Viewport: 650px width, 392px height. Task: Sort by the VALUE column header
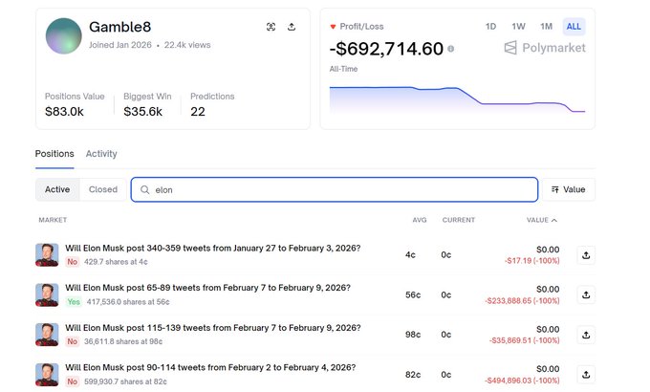coord(541,220)
